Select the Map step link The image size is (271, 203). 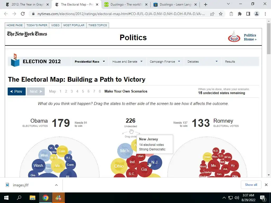[x=52, y=91]
